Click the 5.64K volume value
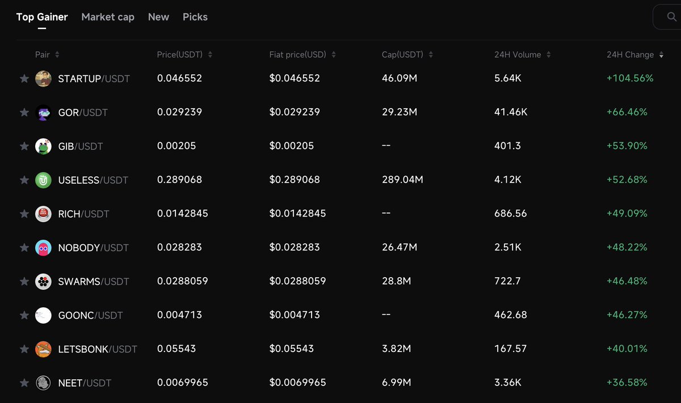Viewport: 681px width, 403px height. pos(508,78)
